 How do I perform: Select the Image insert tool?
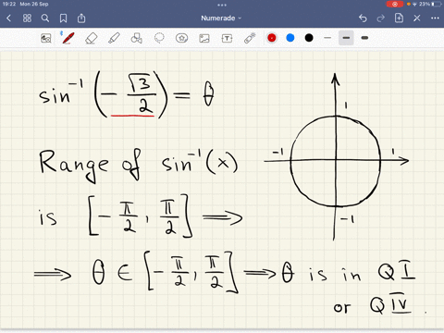204,38
